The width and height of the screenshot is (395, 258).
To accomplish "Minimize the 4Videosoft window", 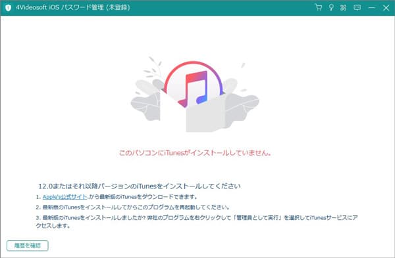I will click(371, 7).
